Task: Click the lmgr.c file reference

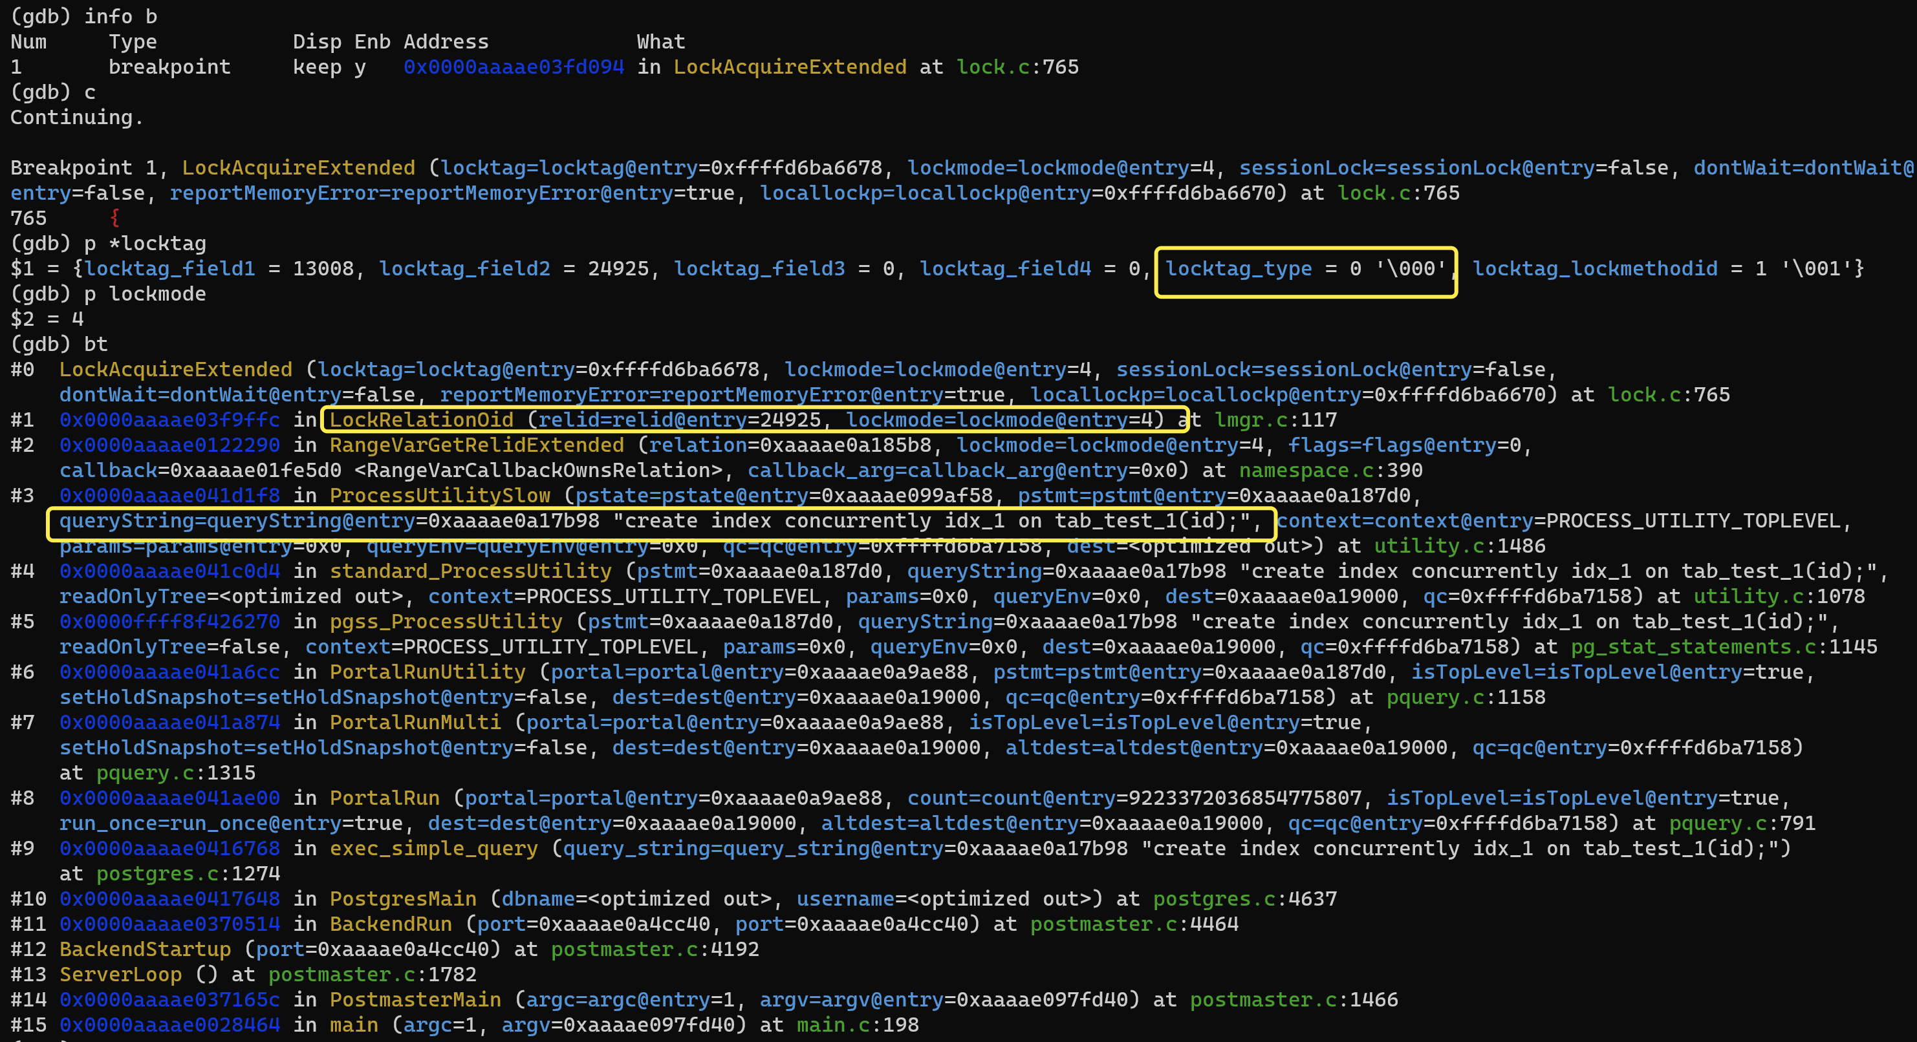Action: click(x=1250, y=420)
